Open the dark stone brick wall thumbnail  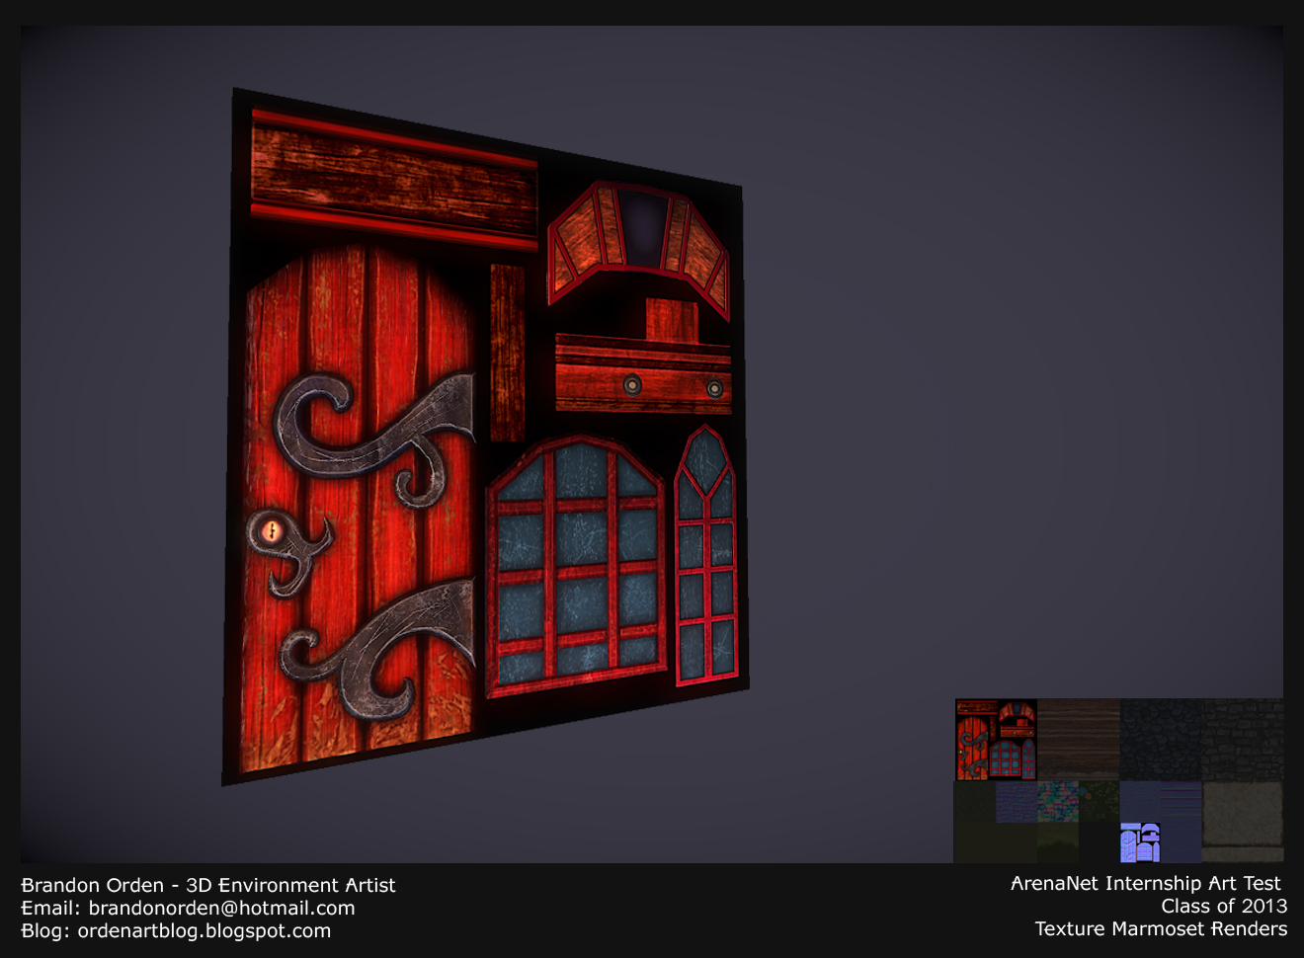[x=1243, y=740]
